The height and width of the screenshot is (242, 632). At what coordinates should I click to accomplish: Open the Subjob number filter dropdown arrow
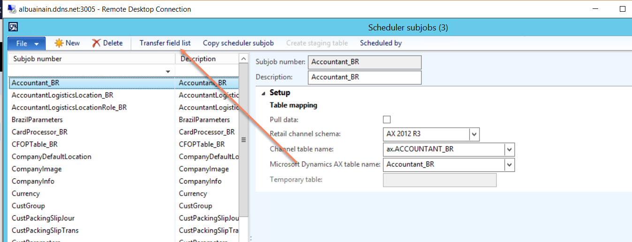168,71
